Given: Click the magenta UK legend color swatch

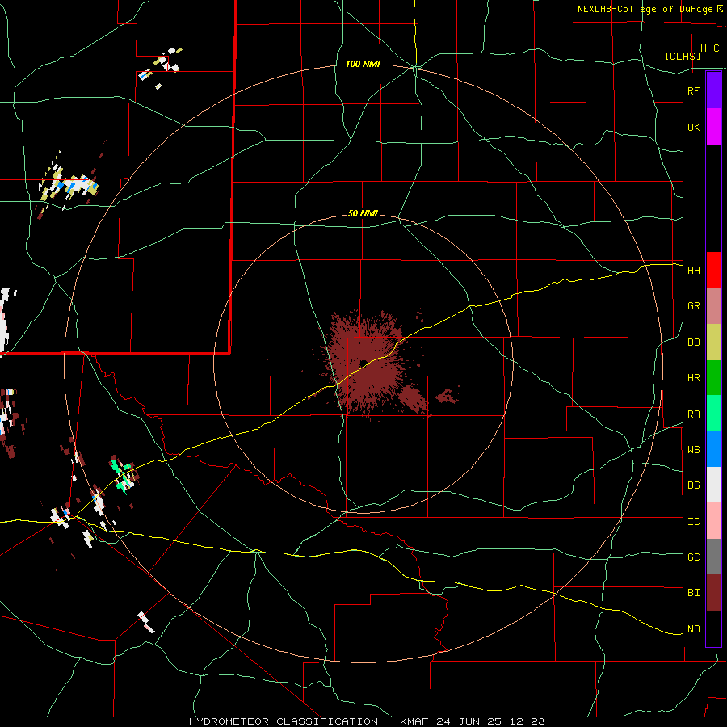Looking at the screenshot, I should point(713,127).
